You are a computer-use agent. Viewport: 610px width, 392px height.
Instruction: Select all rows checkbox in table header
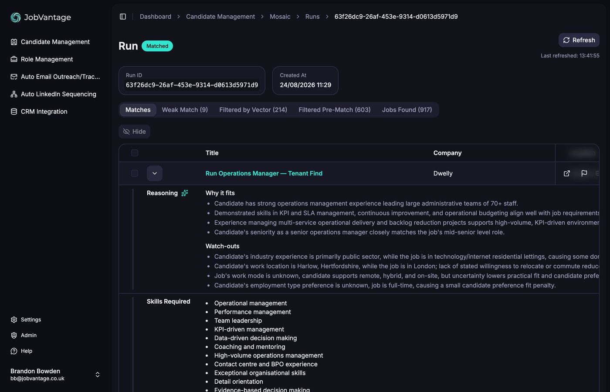[x=135, y=153]
